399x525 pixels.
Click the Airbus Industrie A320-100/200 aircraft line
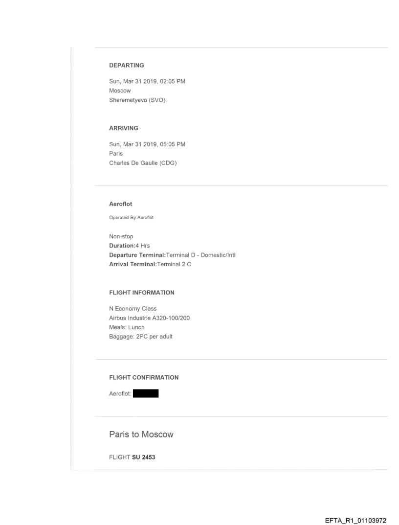click(149, 318)
